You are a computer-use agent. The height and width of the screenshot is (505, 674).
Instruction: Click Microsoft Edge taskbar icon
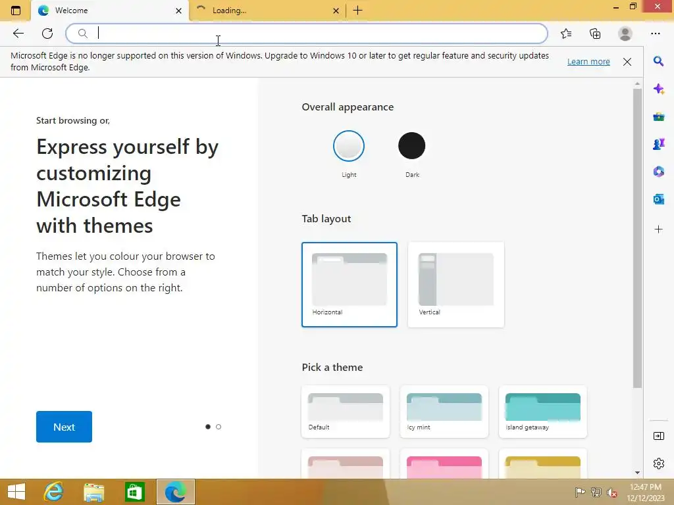pos(175,492)
